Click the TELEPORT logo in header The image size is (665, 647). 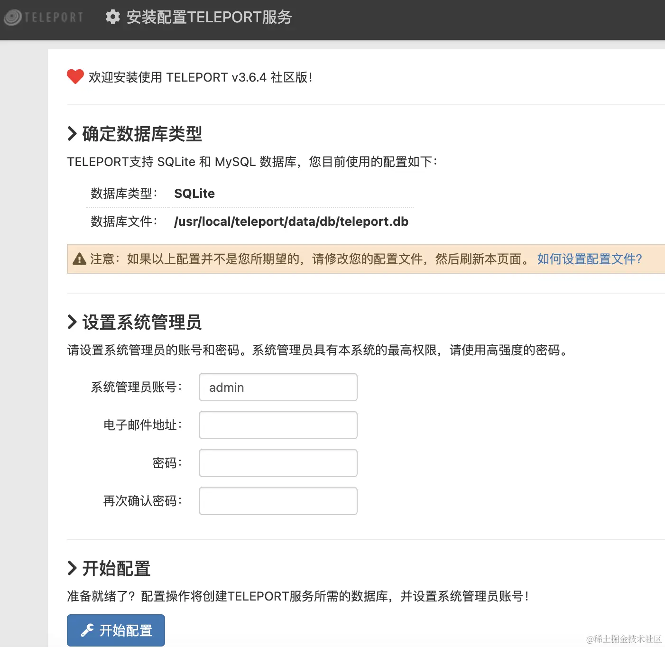[x=43, y=17]
